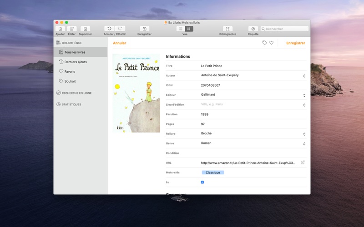Expand the Lieu d'édition dropdown
The image size is (364, 227).
point(304,105)
